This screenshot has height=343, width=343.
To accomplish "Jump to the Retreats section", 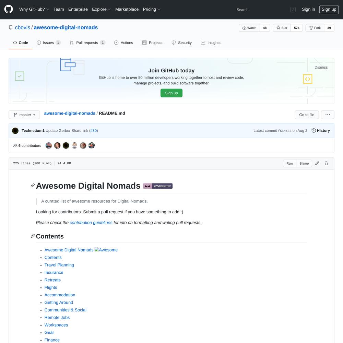I will 52,280.
